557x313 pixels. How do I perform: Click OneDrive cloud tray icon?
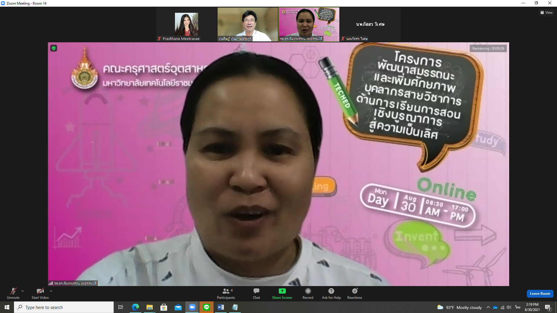click(x=495, y=307)
